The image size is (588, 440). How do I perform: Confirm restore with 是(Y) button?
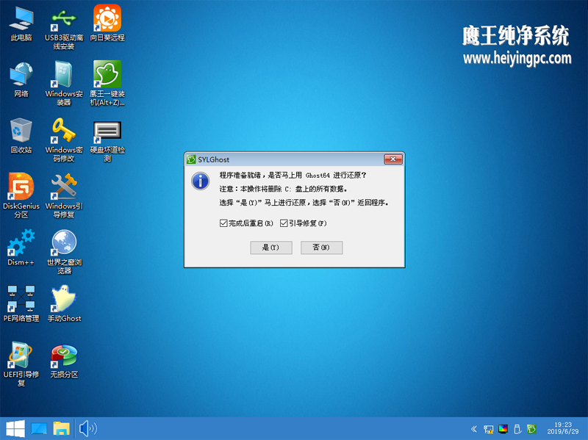click(x=271, y=248)
